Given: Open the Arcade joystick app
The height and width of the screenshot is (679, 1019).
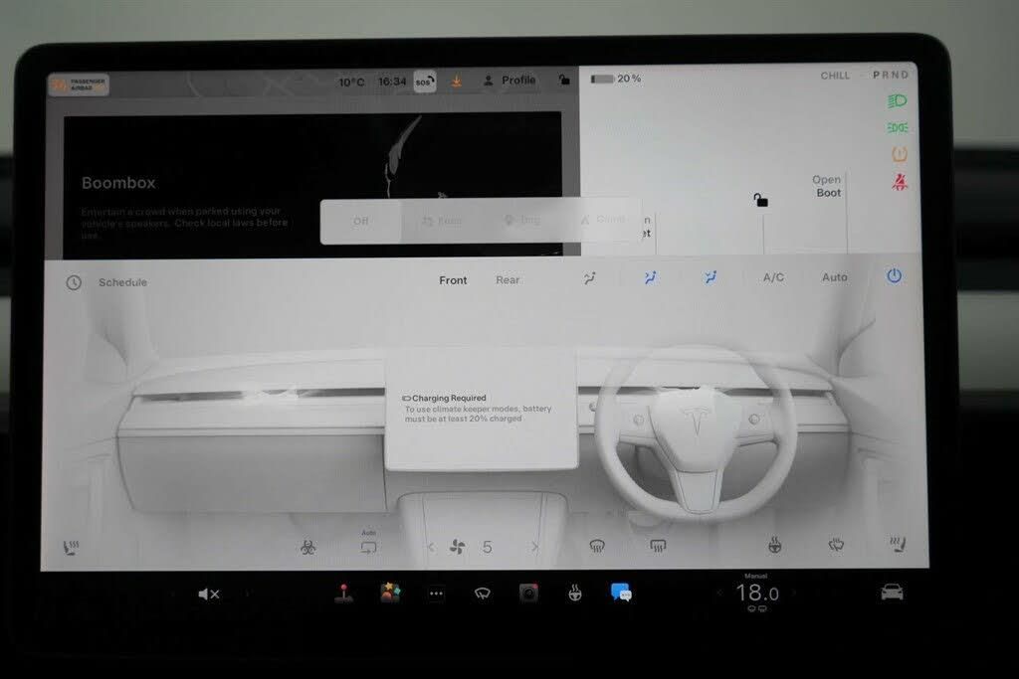Looking at the screenshot, I should (x=343, y=594).
